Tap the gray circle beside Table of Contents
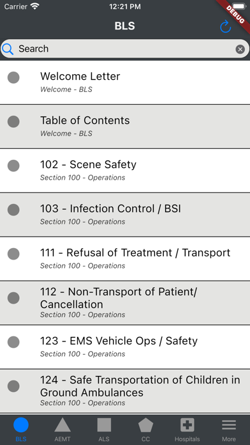Viewport: 250px width, 445px height. click(13, 121)
